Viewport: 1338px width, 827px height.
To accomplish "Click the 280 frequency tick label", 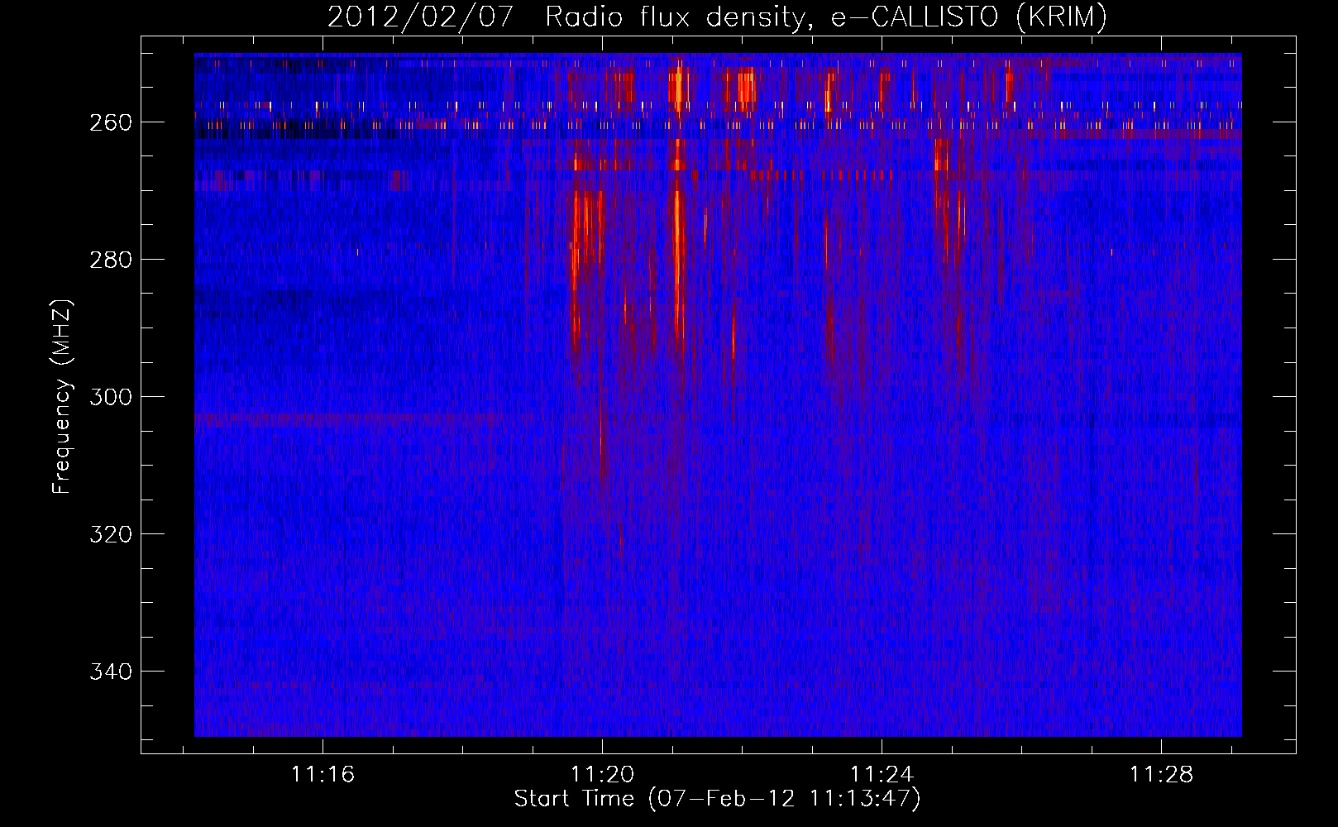I will pos(111,260).
